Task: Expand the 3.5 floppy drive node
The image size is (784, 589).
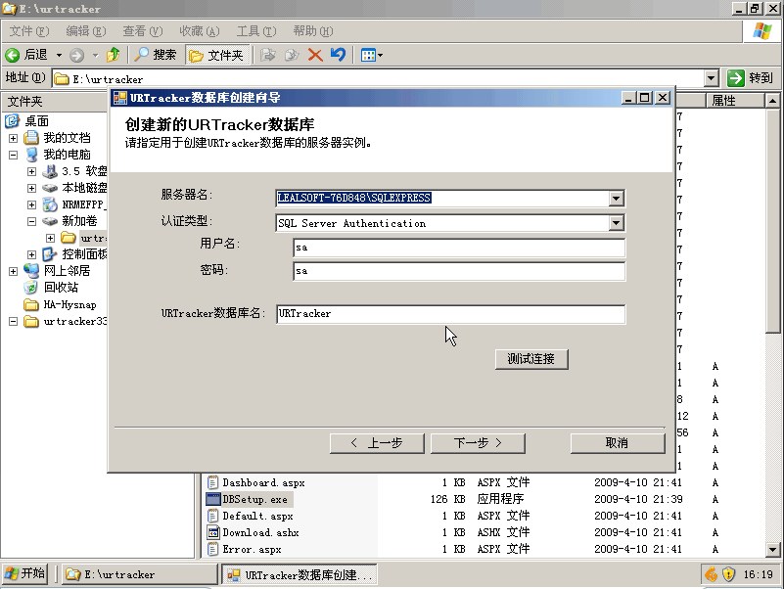Action: tap(31, 171)
